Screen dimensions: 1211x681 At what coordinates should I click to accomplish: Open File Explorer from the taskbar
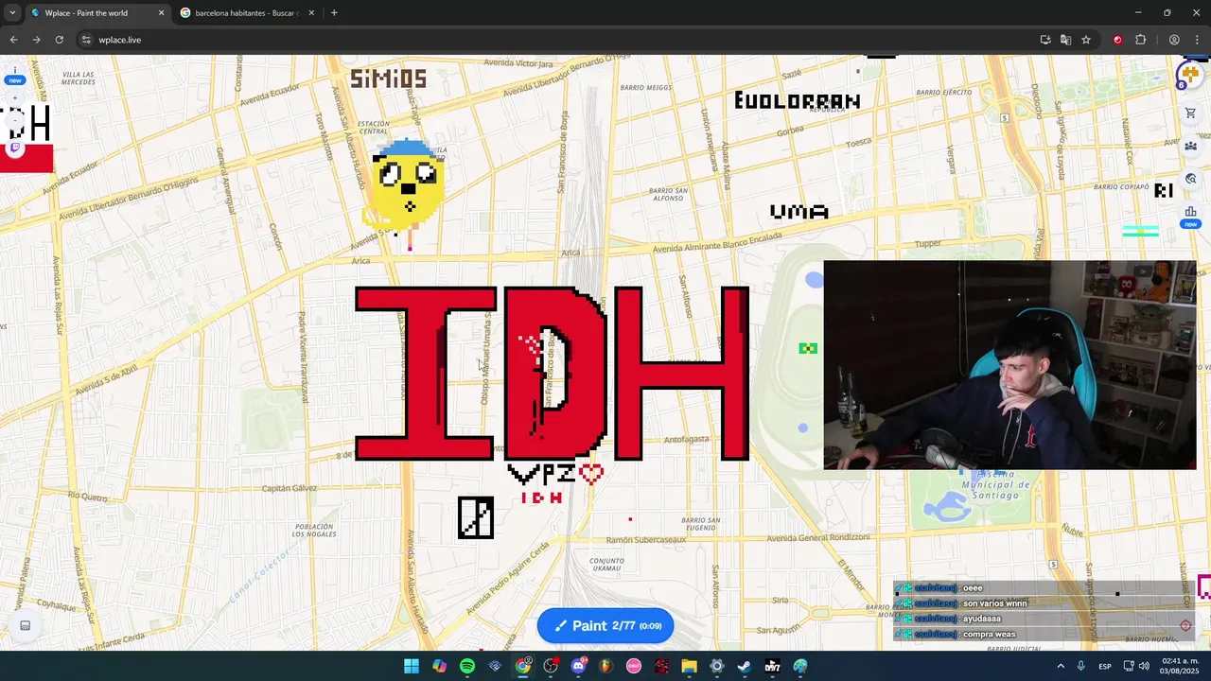point(689,666)
